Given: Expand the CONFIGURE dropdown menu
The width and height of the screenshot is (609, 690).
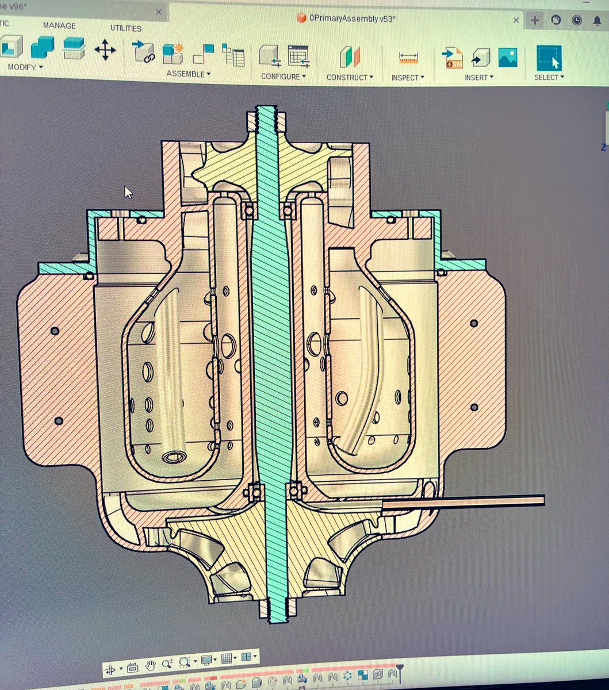Looking at the screenshot, I should point(284,76).
